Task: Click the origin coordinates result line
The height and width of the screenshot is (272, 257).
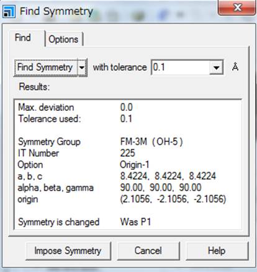Action: coord(122,200)
